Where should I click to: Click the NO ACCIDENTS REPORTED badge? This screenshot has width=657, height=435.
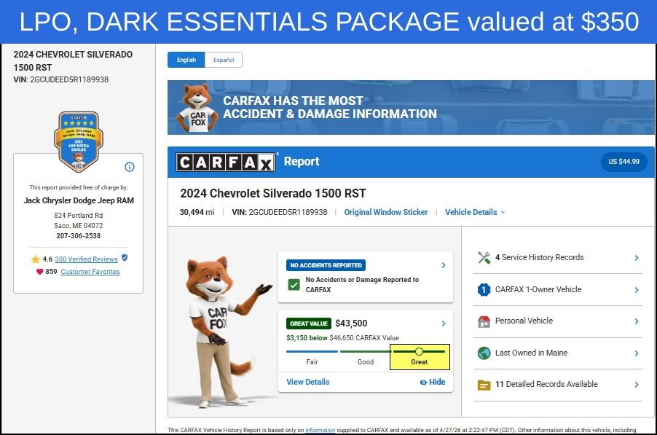coord(326,265)
